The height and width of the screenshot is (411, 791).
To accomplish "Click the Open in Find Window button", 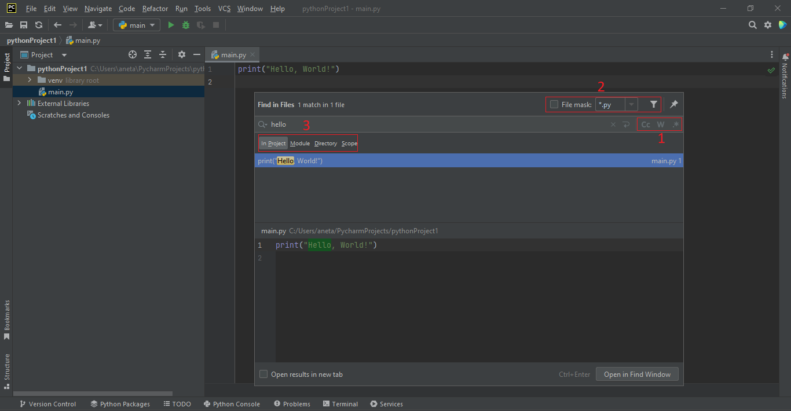I will point(637,374).
